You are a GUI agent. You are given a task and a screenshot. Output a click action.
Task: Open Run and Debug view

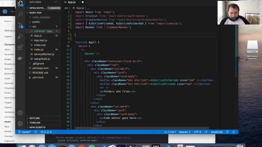click(20, 36)
